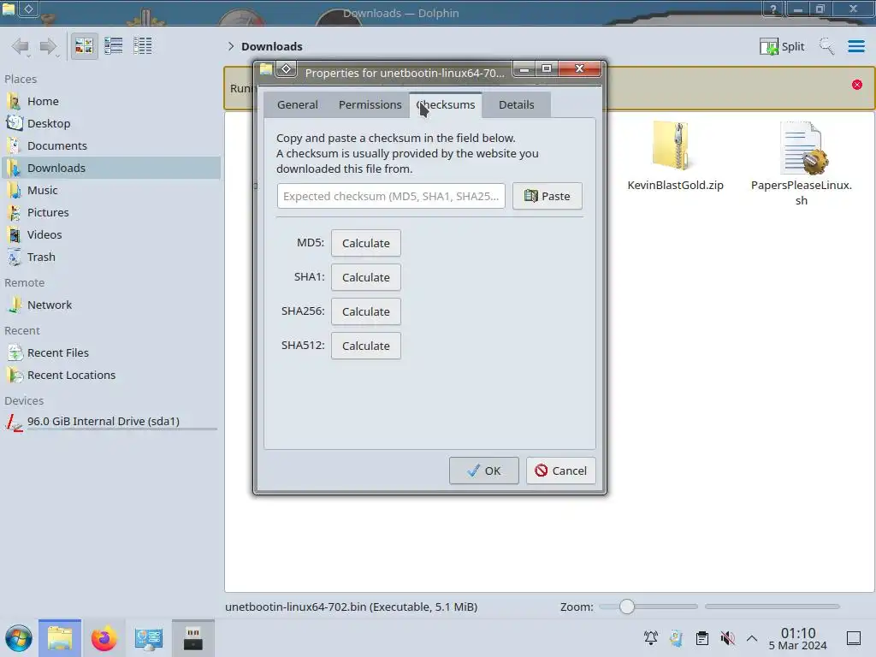Calculate the MD5 checksum
The width and height of the screenshot is (876, 657).
pos(366,244)
